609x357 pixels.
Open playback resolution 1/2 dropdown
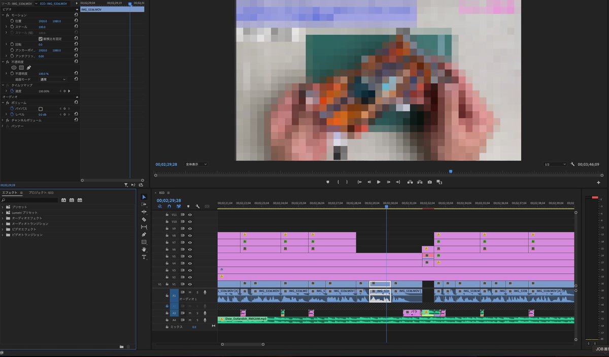click(x=554, y=164)
